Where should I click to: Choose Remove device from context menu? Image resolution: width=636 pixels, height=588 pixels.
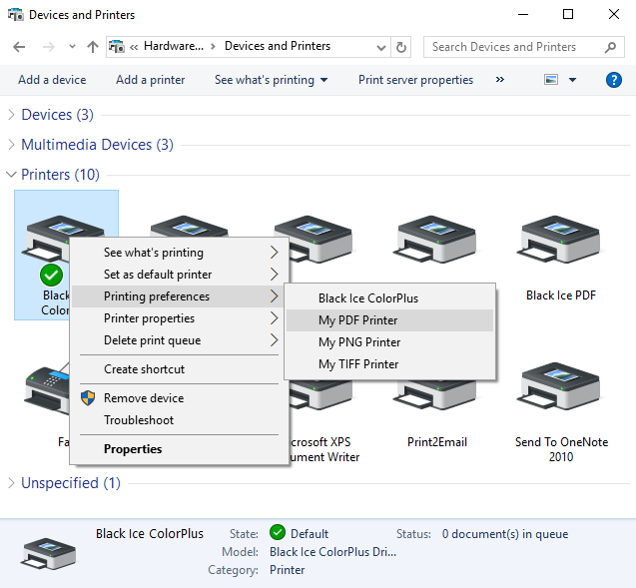coord(144,398)
